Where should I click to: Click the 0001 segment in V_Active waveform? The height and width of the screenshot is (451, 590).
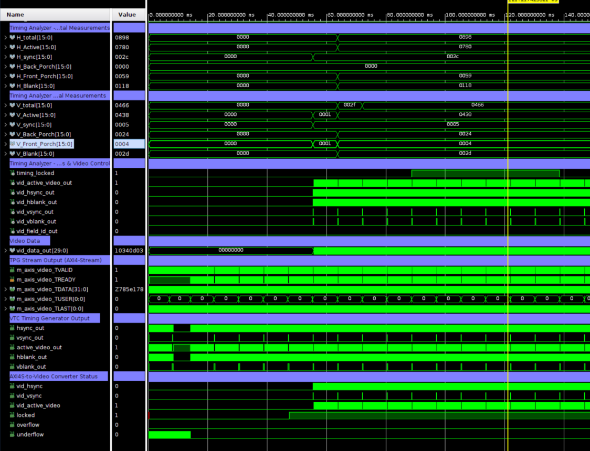pyautogui.click(x=325, y=115)
